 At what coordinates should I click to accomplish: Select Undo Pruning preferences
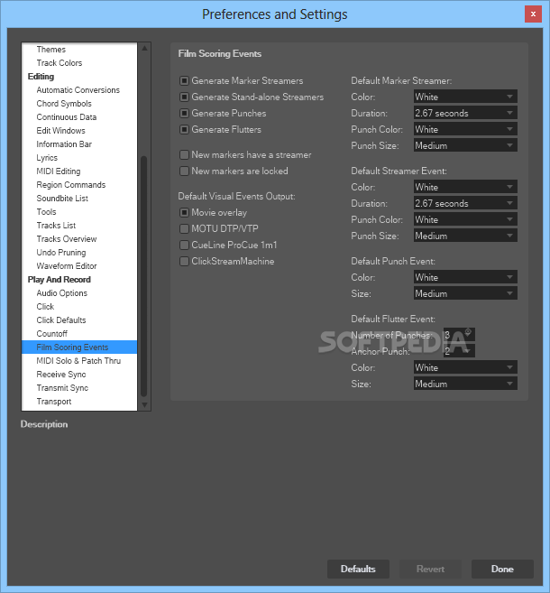61,253
